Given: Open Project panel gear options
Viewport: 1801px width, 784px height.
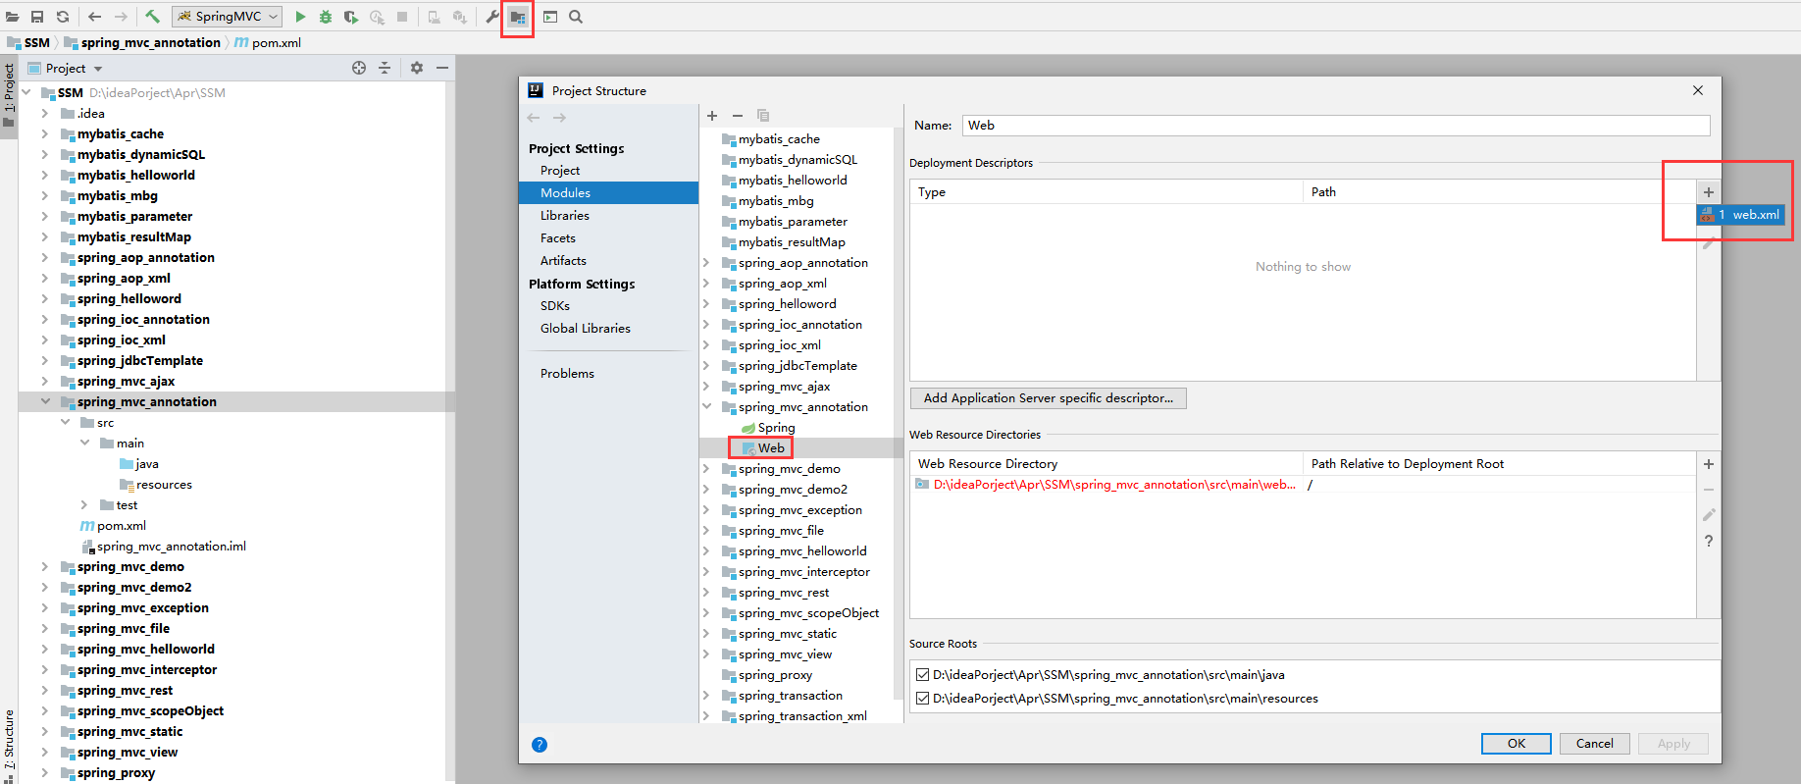Looking at the screenshot, I should pos(417,68).
